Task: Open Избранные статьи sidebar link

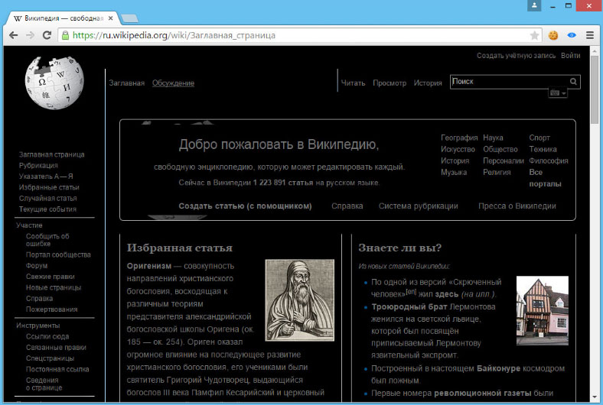Action: point(49,187)
